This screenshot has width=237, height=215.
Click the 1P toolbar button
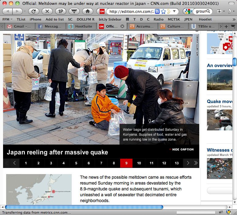(60, 11)
